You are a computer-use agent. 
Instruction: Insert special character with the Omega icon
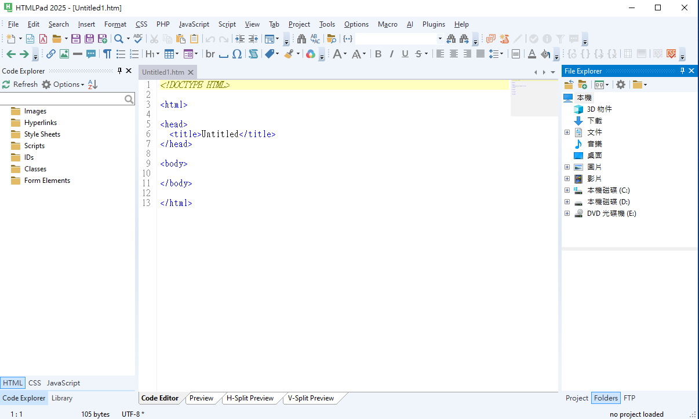(236, 54)
